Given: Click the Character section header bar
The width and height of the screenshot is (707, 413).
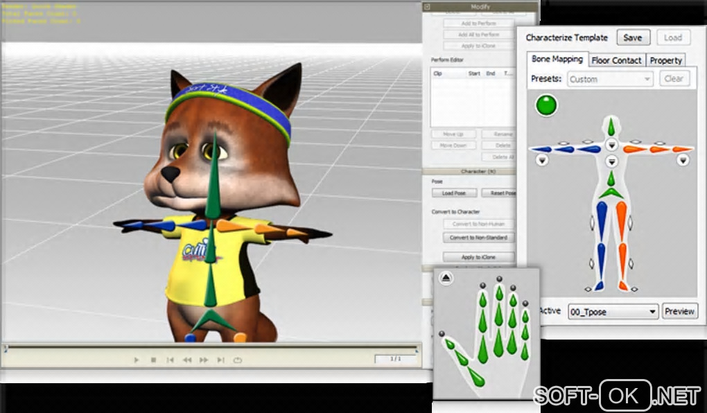Looking at the screenshot, I should point(469,171).
